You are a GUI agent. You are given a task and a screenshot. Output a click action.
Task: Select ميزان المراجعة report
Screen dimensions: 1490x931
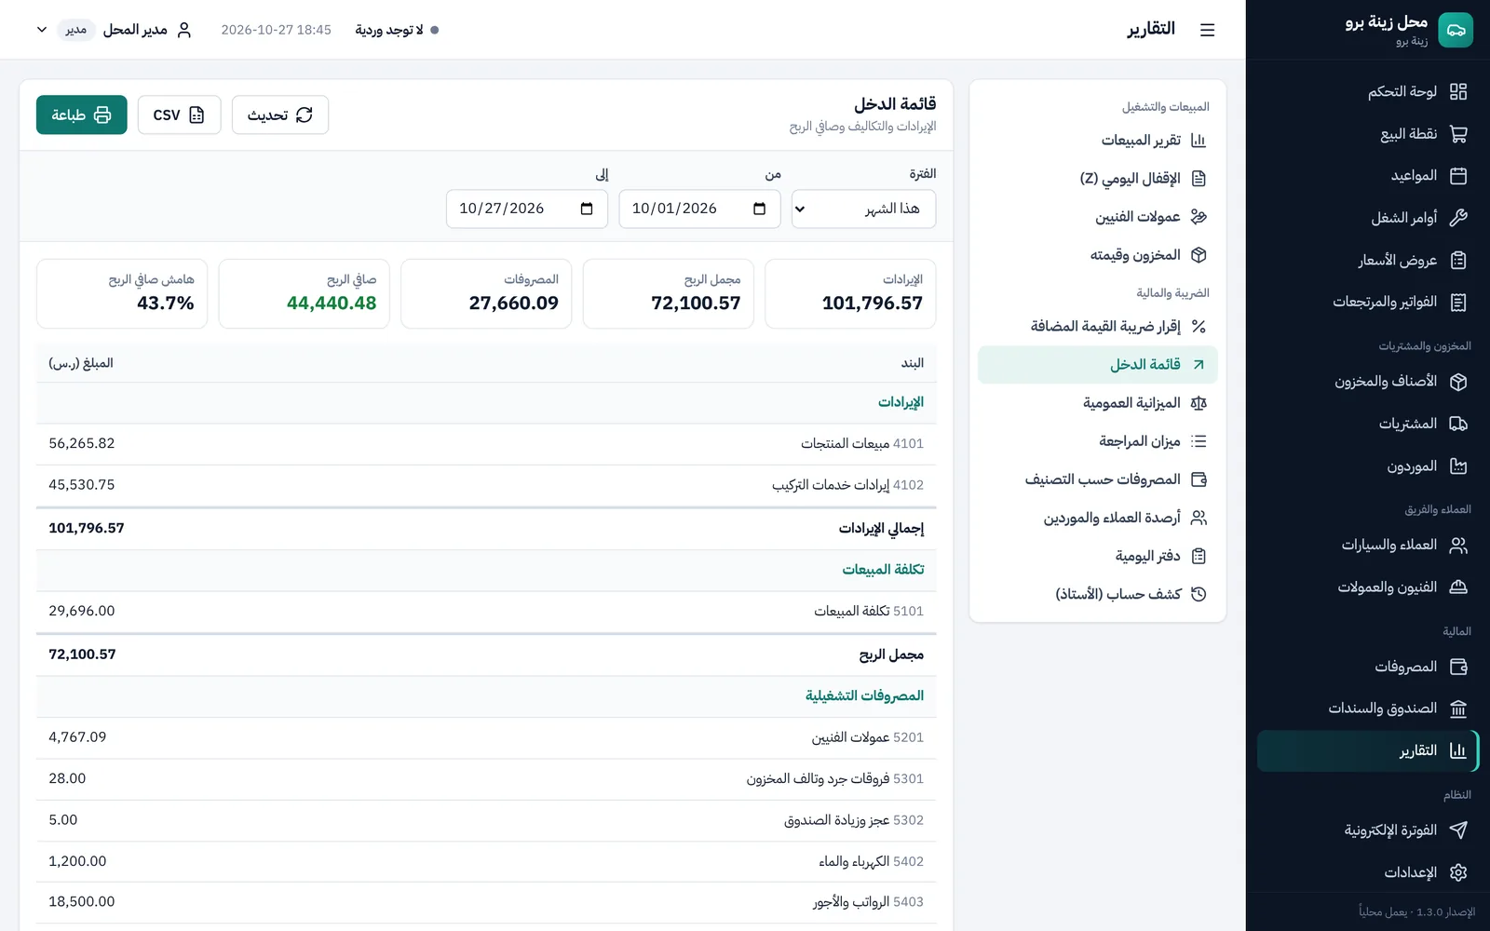click(1098, 441)
